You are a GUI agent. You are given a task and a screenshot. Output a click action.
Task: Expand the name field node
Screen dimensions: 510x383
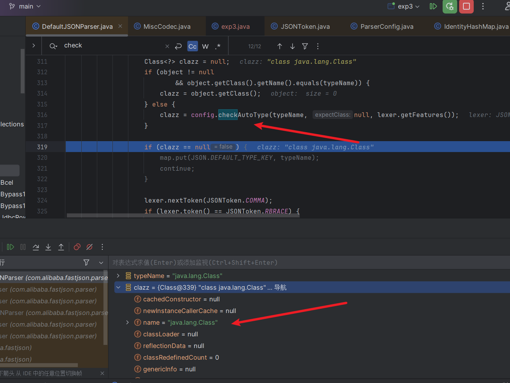click(128, 322)
